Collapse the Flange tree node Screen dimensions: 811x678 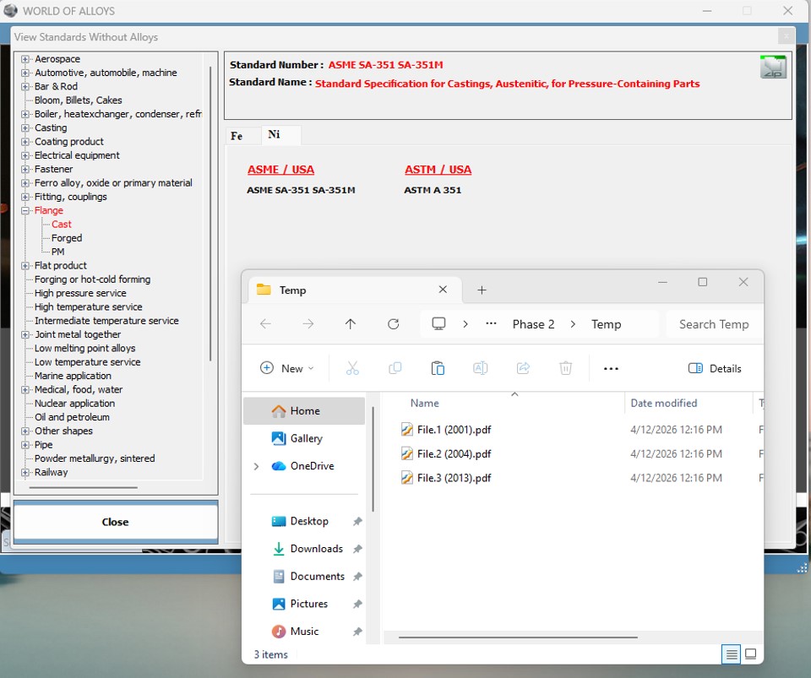[24, 210]
